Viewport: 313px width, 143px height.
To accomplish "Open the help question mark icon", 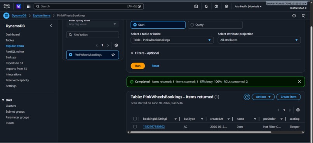I will 216,6.
